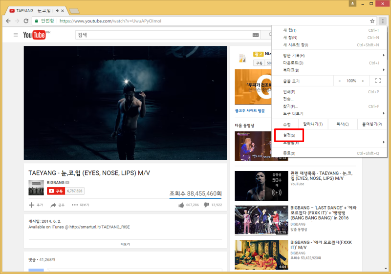Toggle fullscreen from the Chrome menu zoom row
This screenshot has width=391, height=274.
(x=378, y=81)
